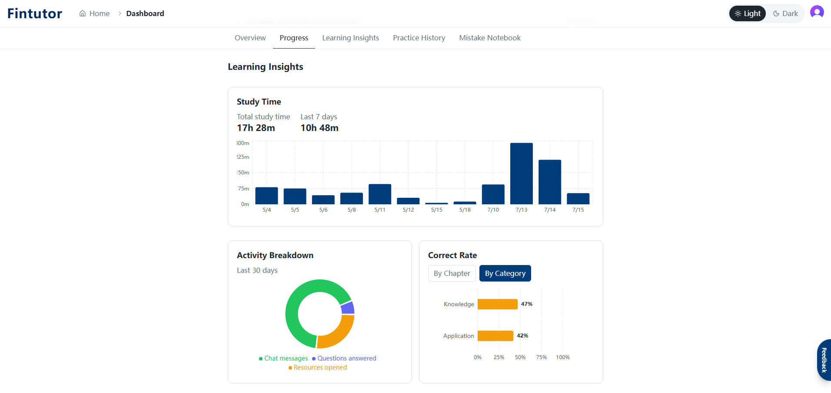The width and height of the screenshot is (831, 393).
Task: Show correct rate By Chapter
Action: pyautogui.click(x=452, y=273)
